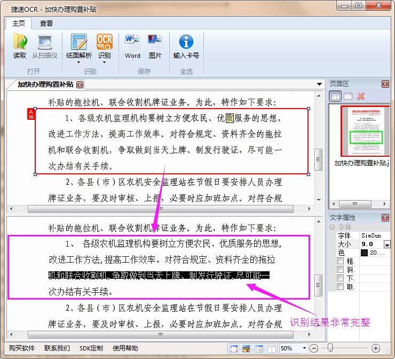The width and height of the screenshot is (395, 359).
Task: Click the 联系我们 link
Action: (57, 348)
